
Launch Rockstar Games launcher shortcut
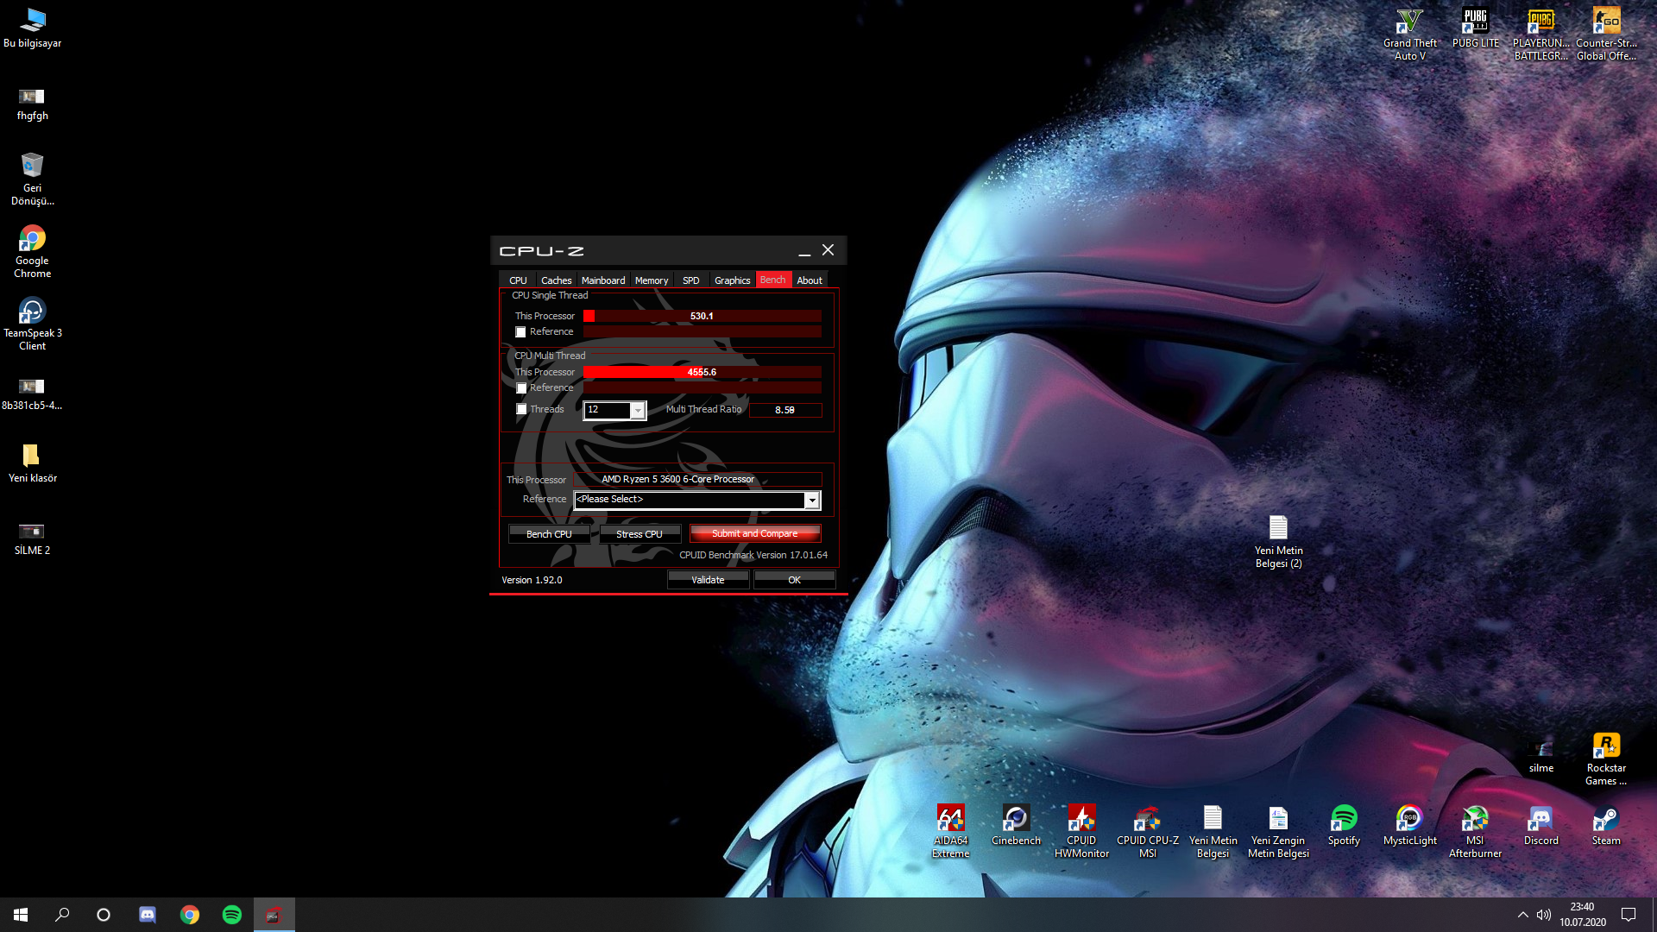coord(1606,759)
